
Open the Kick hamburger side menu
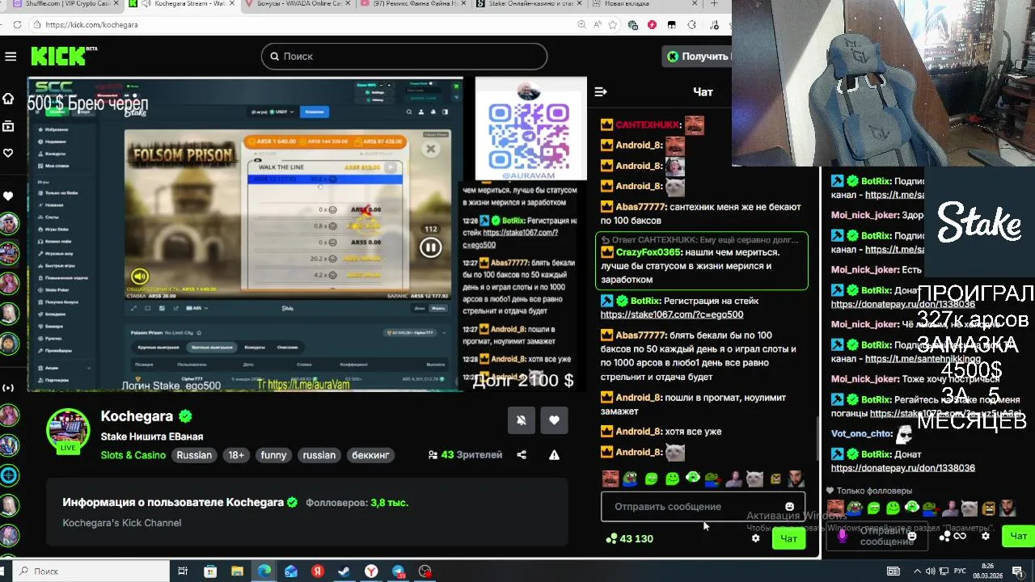pos(11,57)
